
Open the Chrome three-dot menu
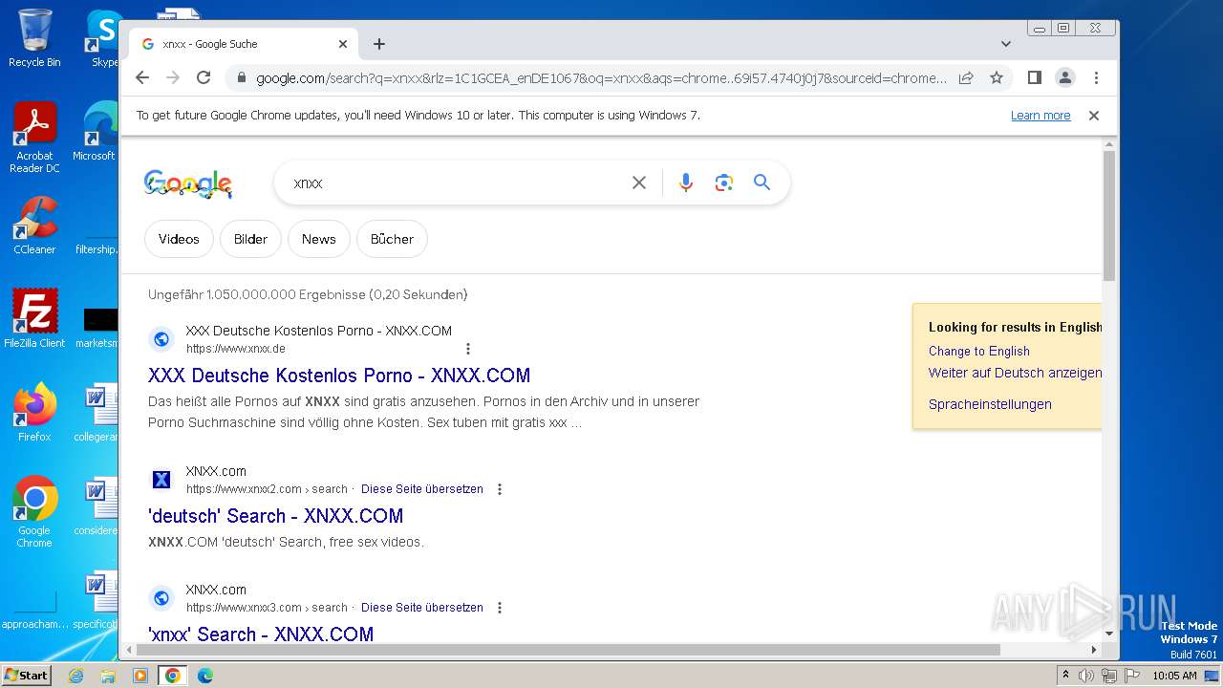(x=1096, y=77)
